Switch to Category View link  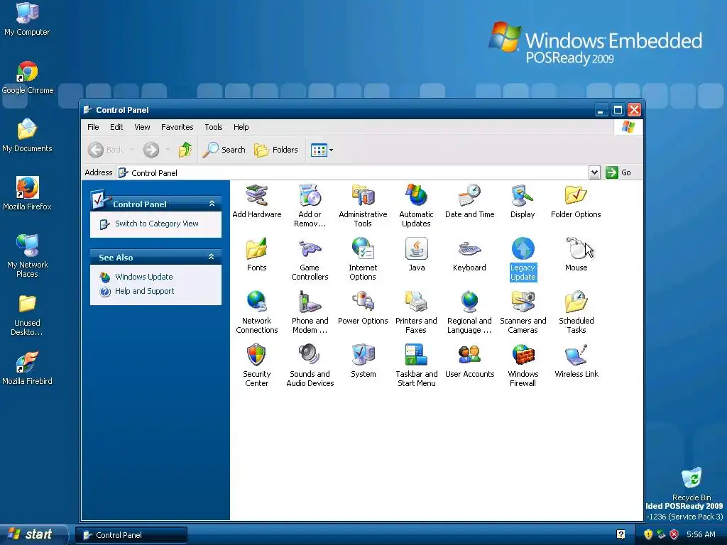click(x=157, y=224)
